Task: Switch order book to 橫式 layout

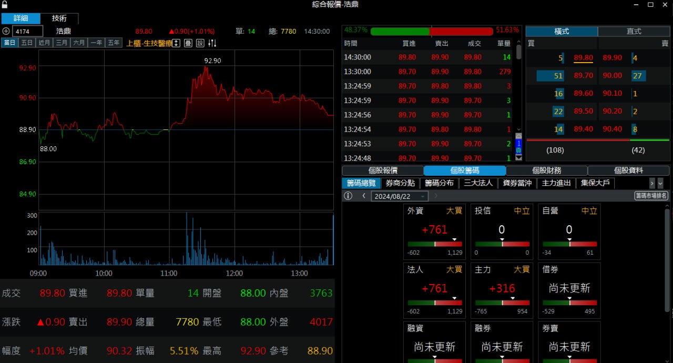Action: (x=562, y=32)
